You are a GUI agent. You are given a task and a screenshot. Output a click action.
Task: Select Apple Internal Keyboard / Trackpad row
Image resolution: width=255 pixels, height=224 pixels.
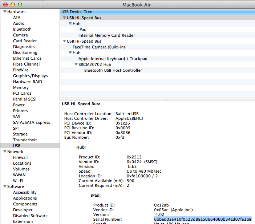point(157,59)
